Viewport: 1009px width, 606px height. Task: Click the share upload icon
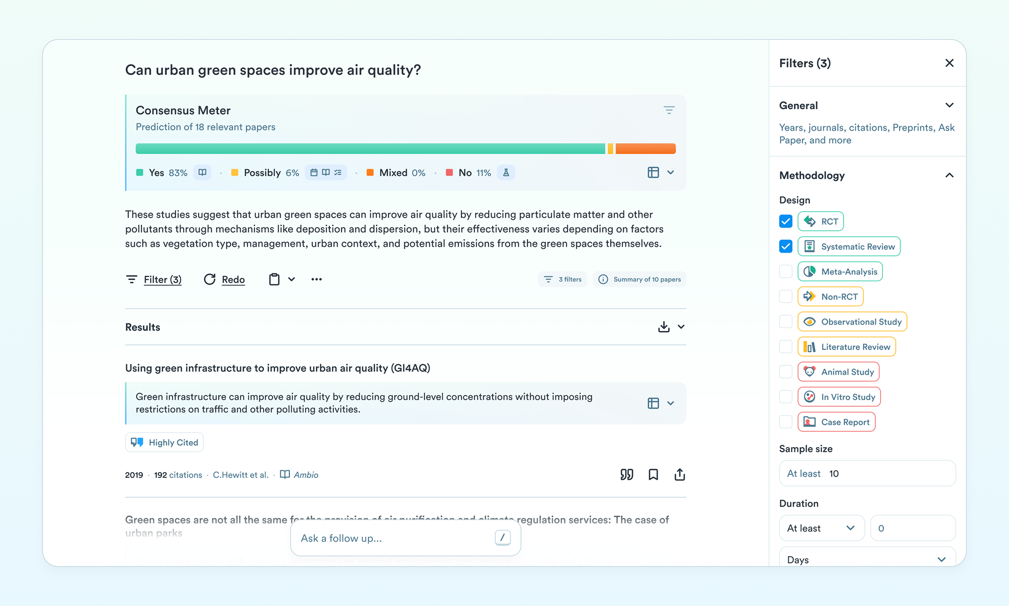click(x=679, y=475)
